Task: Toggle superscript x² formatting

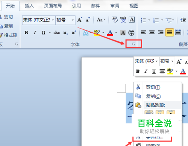Action: tap(74, 33)
